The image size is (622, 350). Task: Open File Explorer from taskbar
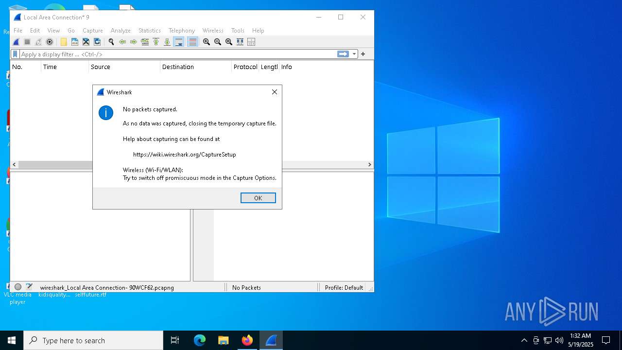tap(224, 340)
